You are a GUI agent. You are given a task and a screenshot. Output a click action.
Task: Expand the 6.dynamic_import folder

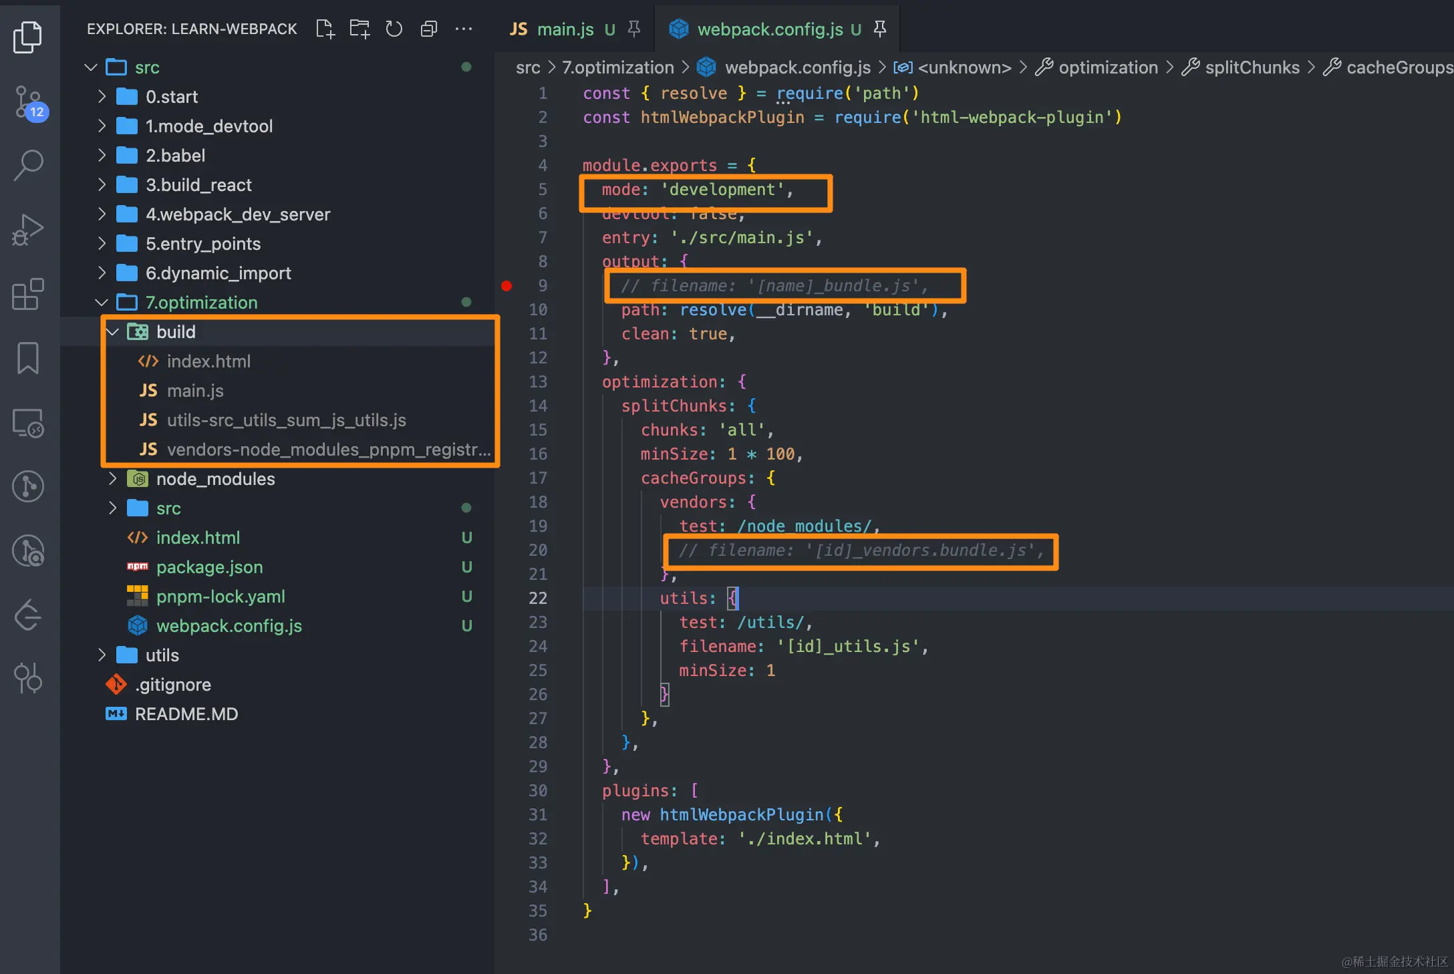click(218, 273)
